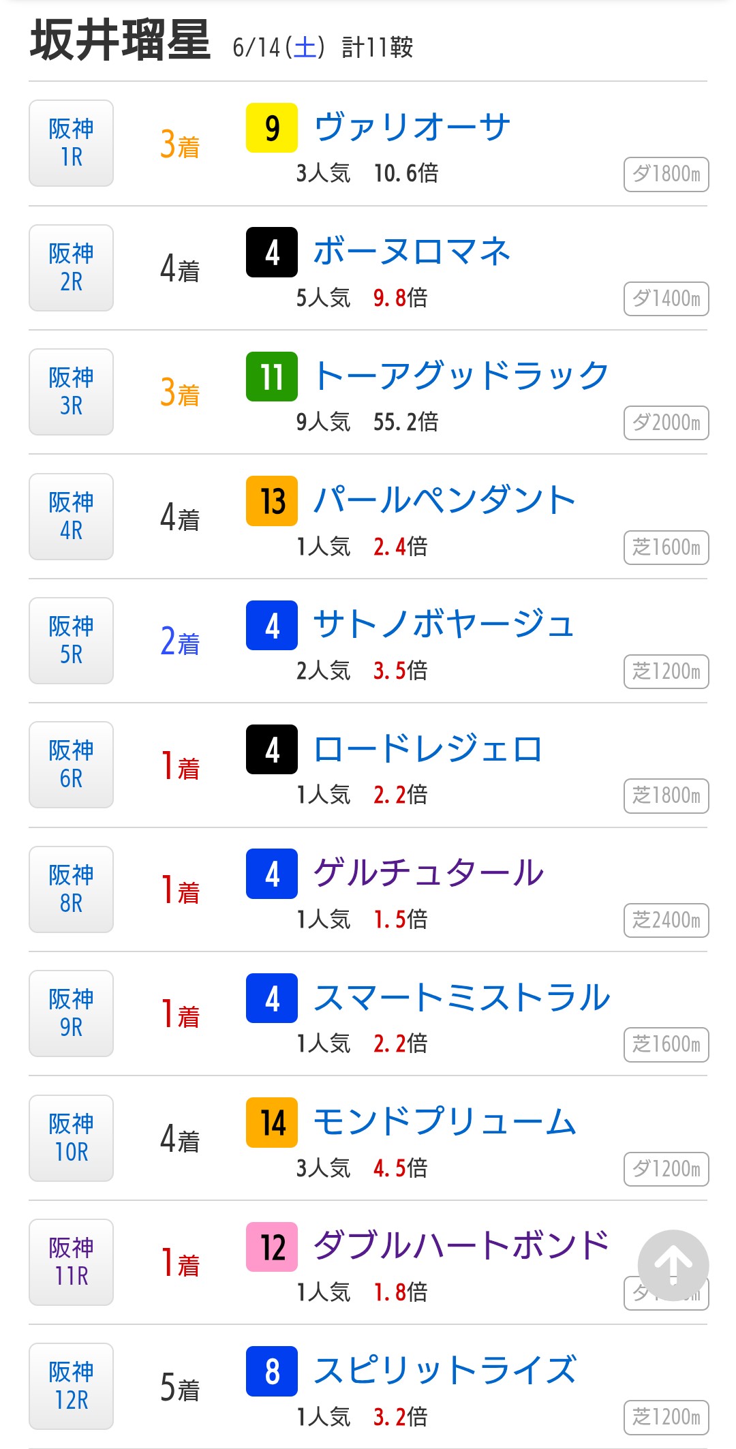Open モンドプリューム horse page
The width and height of the screenshot is (736, 1449).
(444, 1122)
